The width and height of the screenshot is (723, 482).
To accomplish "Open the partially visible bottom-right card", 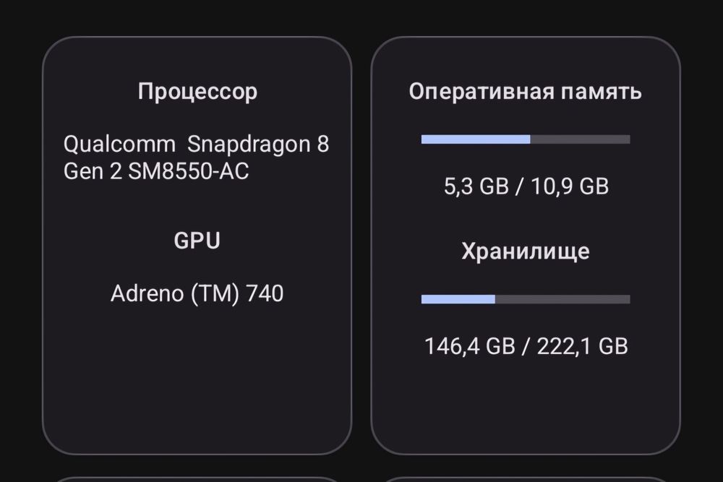I will click(x=525, y=478).
